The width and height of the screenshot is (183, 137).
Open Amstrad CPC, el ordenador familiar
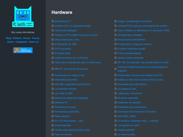(73, 26)
